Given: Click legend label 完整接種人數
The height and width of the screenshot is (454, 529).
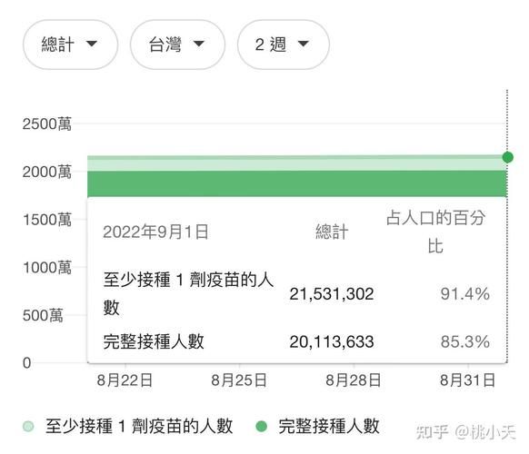Looking at the screenshot, I should click(x=329, y=427).
